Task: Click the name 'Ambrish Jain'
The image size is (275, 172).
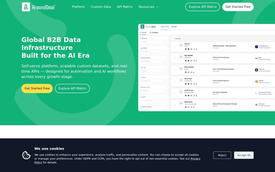Action: 189,90
